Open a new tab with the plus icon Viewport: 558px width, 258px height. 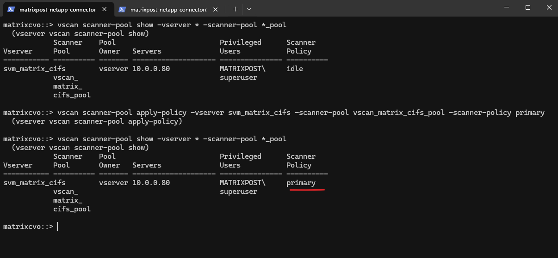coord(235,9)
